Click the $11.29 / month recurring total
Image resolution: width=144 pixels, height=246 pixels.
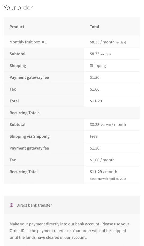click(x=103, y=172)
